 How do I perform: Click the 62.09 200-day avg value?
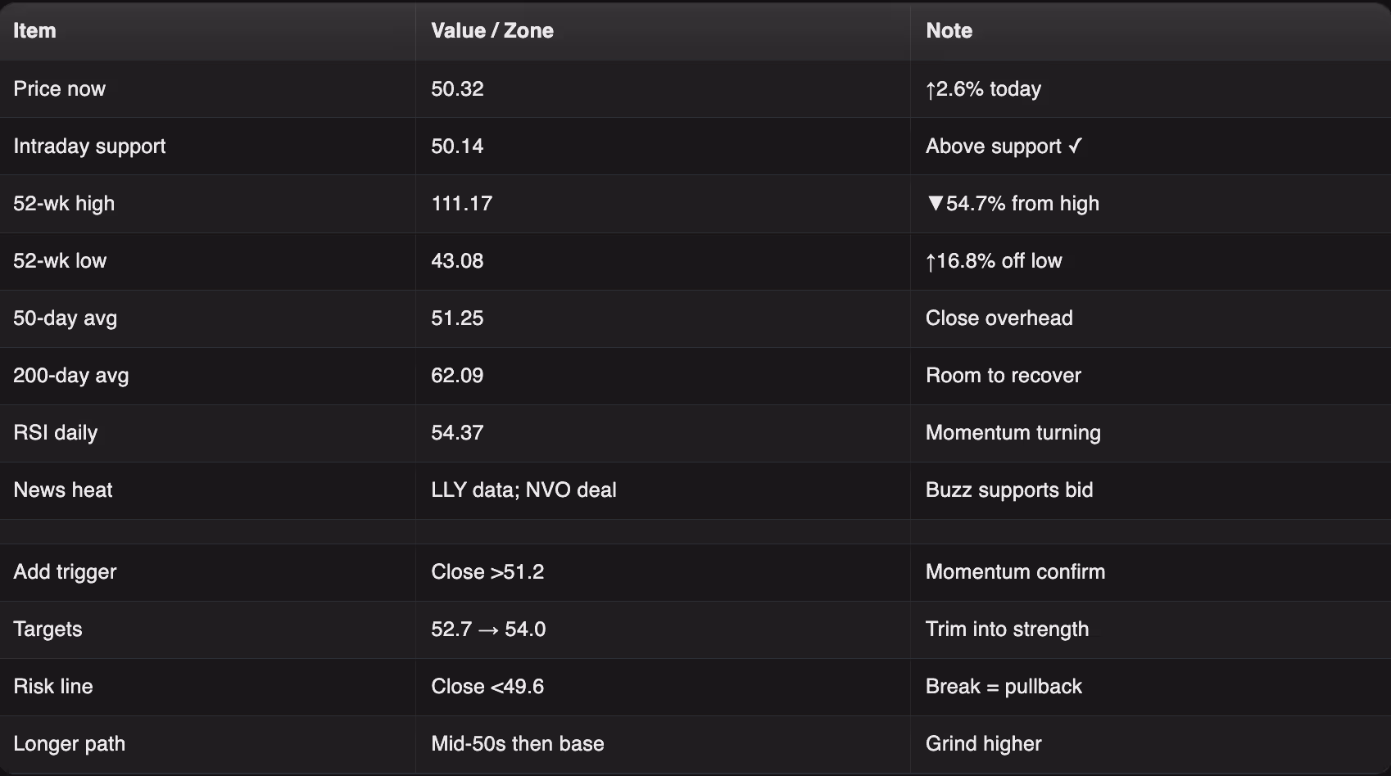[457, 376]
